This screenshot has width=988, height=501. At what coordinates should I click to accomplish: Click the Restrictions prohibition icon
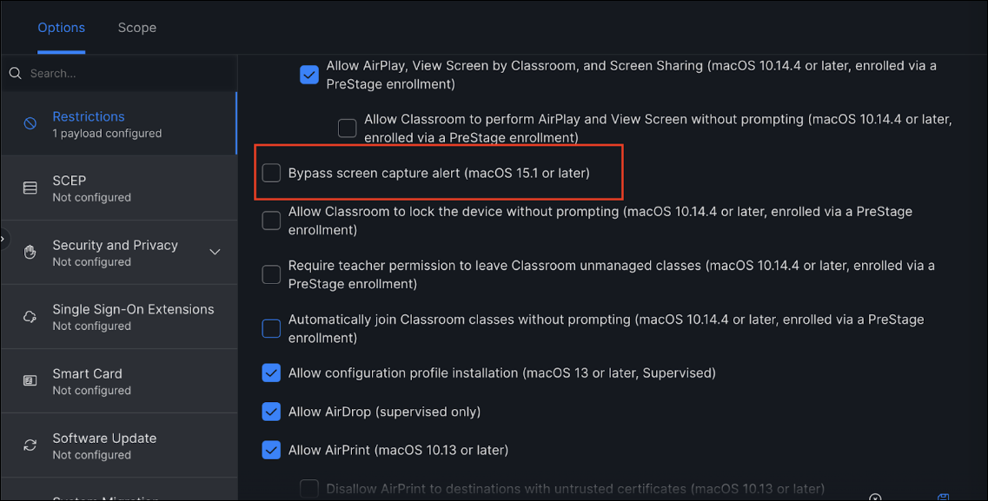click(x=30, y=124)
